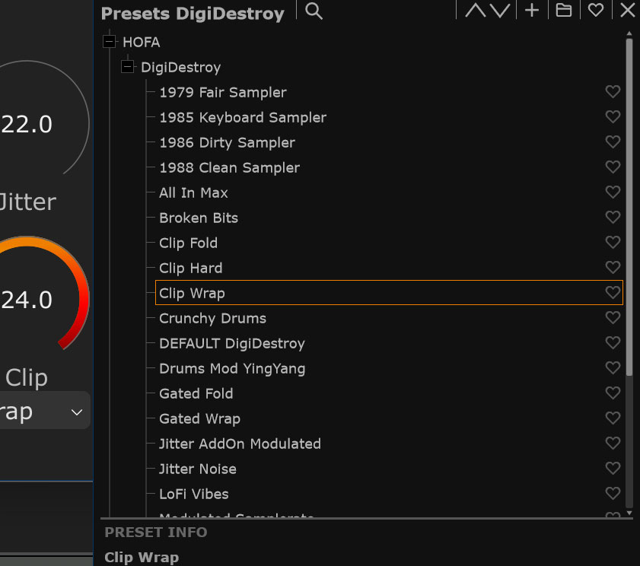Choose the Clip Hard preset
Image resolution: width=640 pixels, height=566 pixels.
[190, 268]
